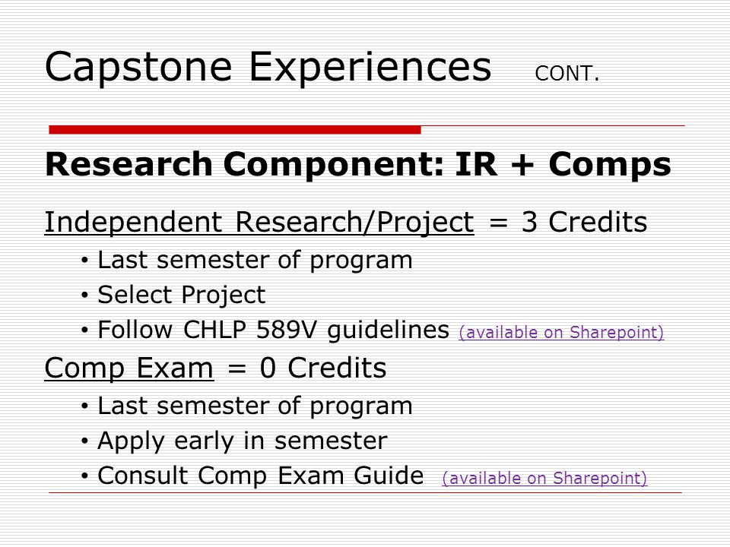Click the Apply early in semester bullet

click(243, 441)
